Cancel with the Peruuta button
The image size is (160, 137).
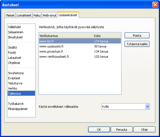click(x=122, y=130)
